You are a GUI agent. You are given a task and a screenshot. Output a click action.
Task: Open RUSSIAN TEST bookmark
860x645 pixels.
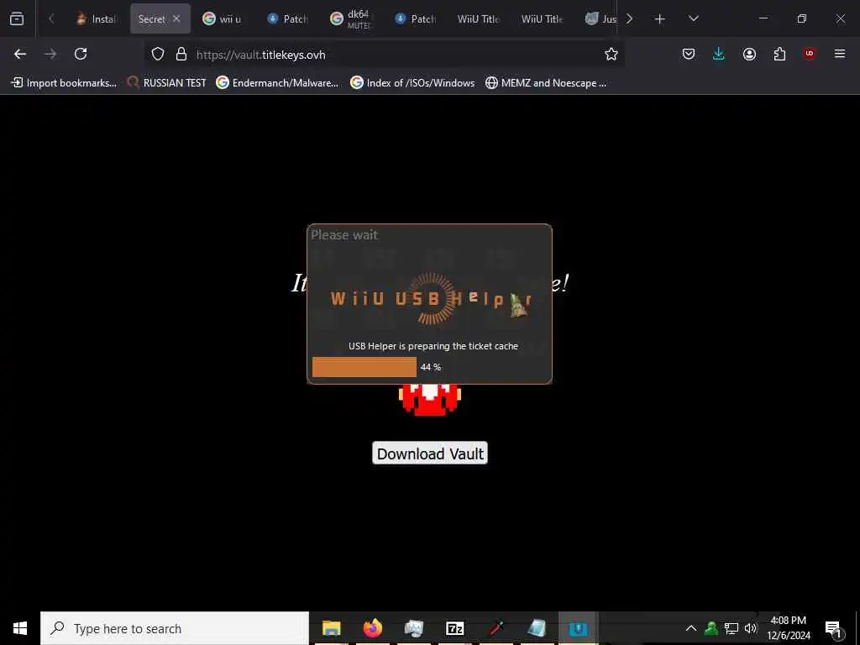(x=167, y=83)
